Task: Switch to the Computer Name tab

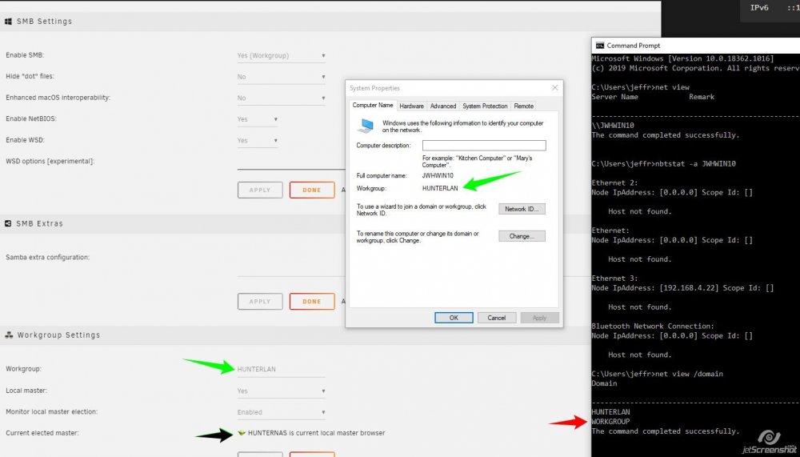Action: pos(373,105)
